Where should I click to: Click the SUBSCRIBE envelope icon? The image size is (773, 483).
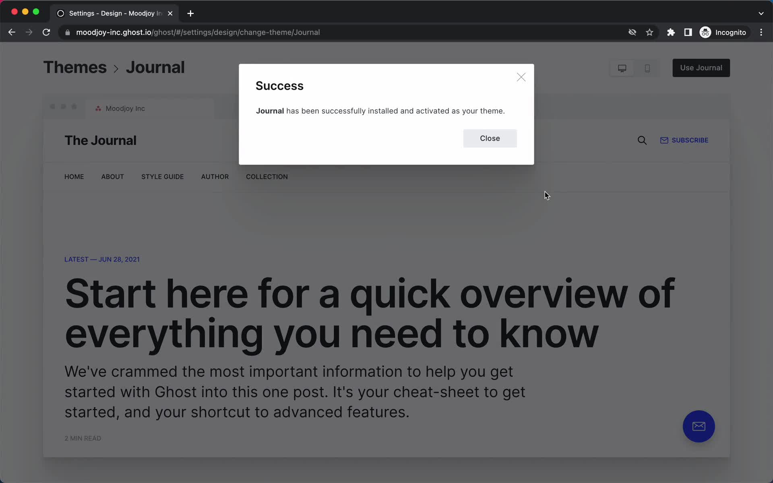664,140
